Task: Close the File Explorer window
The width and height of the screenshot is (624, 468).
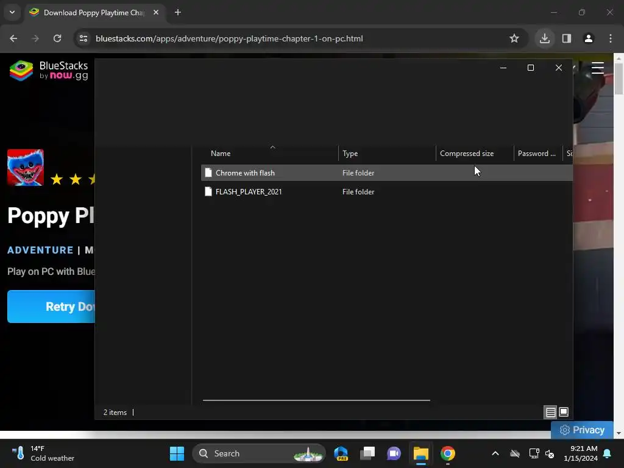Action: coord(559,68)
